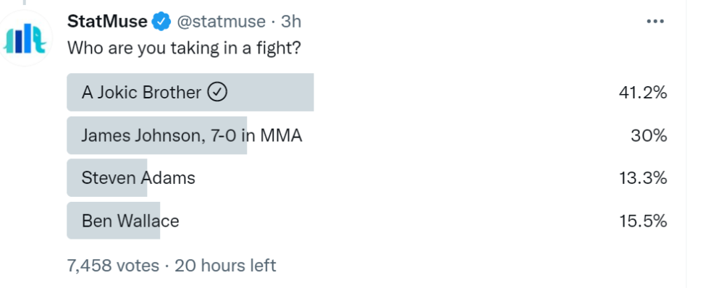
Task: Click the 15.5% result percentage
Action: (x=643, y=221)
